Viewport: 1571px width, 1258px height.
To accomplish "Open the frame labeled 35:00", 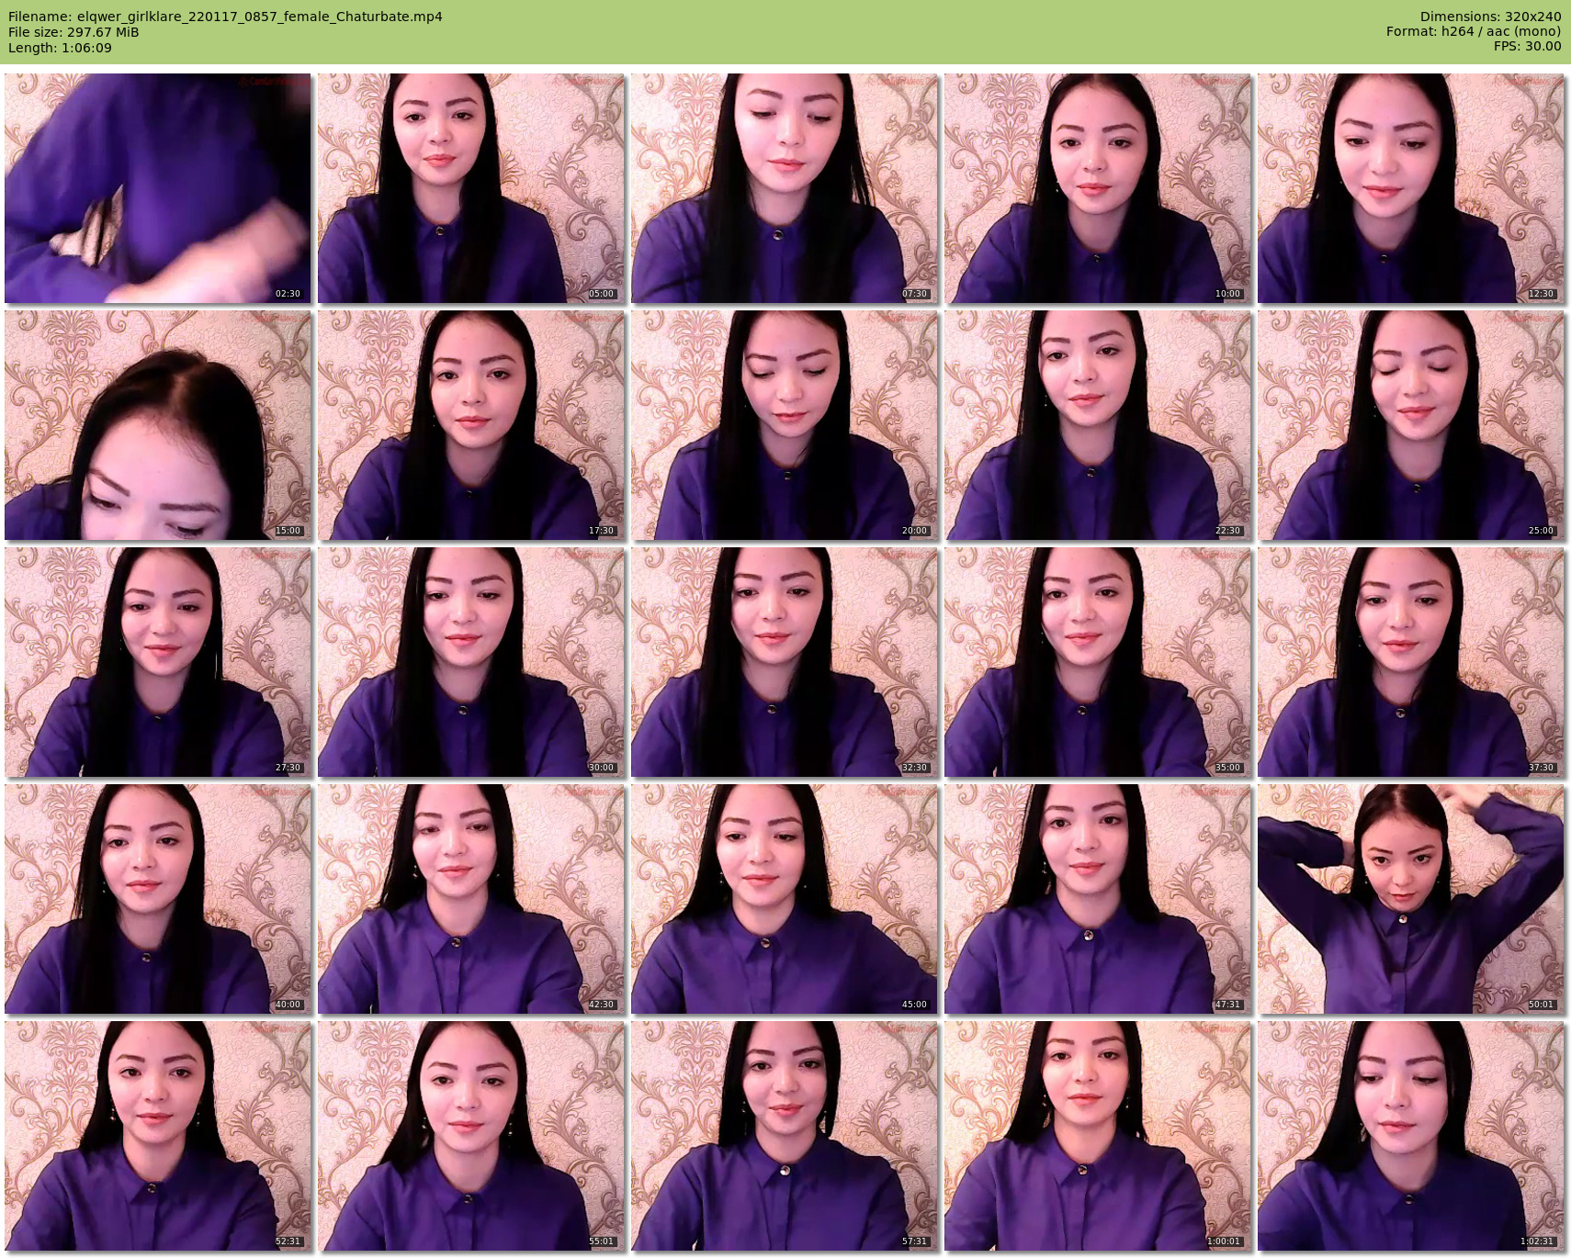I will (x=1098, y=662).
